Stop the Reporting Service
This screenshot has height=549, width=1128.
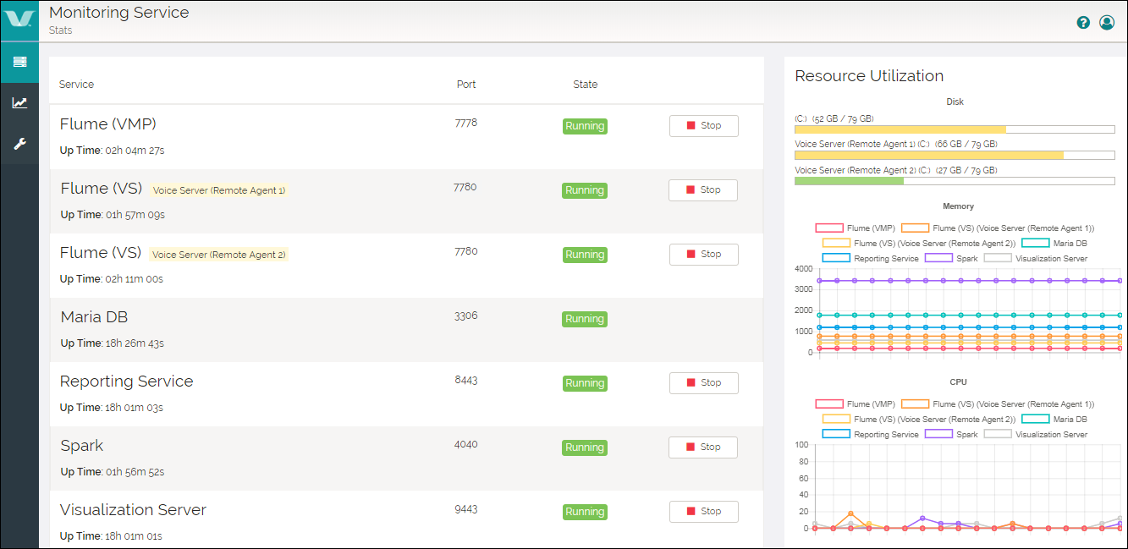pos(703,382)
